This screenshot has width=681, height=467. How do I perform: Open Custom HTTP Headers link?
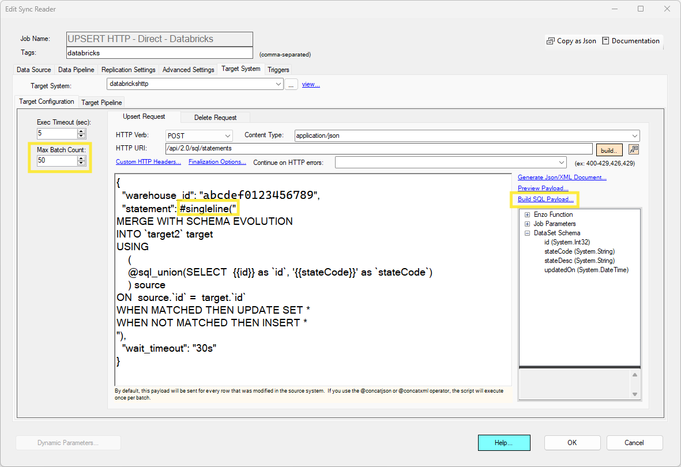pos(149,161)
